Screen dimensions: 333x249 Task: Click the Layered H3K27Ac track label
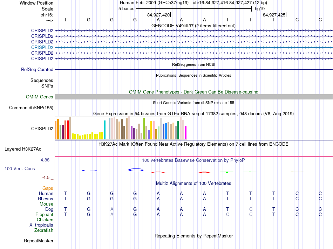click(23, 149)
